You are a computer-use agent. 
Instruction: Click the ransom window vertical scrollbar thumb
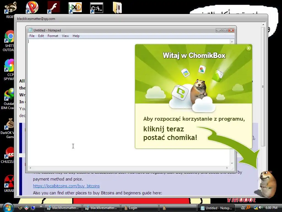coord(263,86)
